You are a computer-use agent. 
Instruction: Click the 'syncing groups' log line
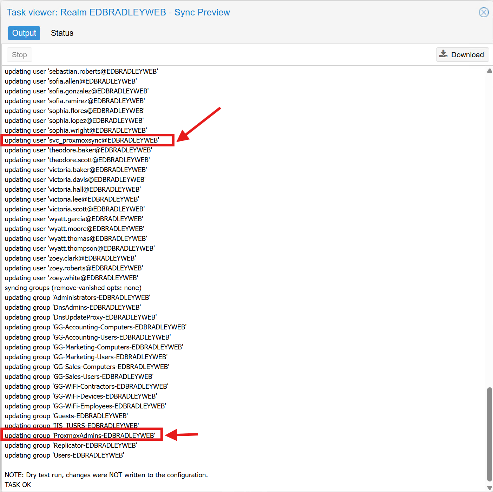73,288
